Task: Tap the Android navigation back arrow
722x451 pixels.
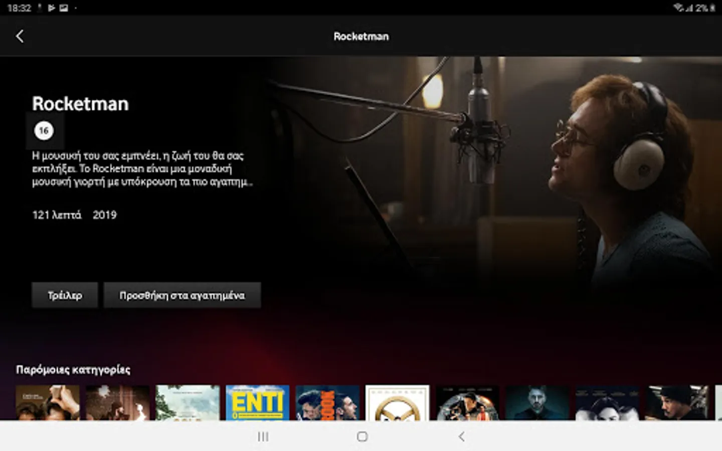Action: pos(461,436)
